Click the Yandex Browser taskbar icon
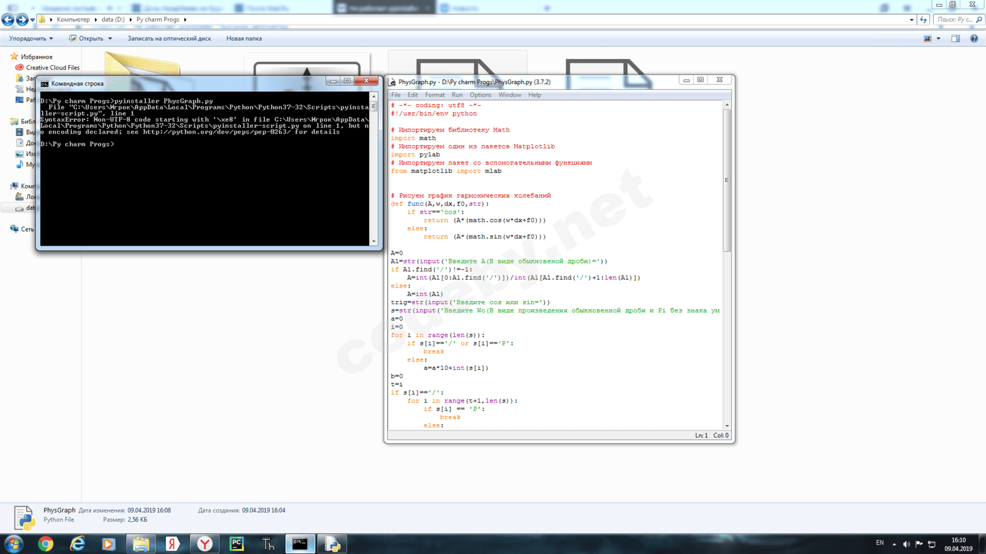Image resolution: width=986 pixels, height=554 pixels. [x=205, y=544]
